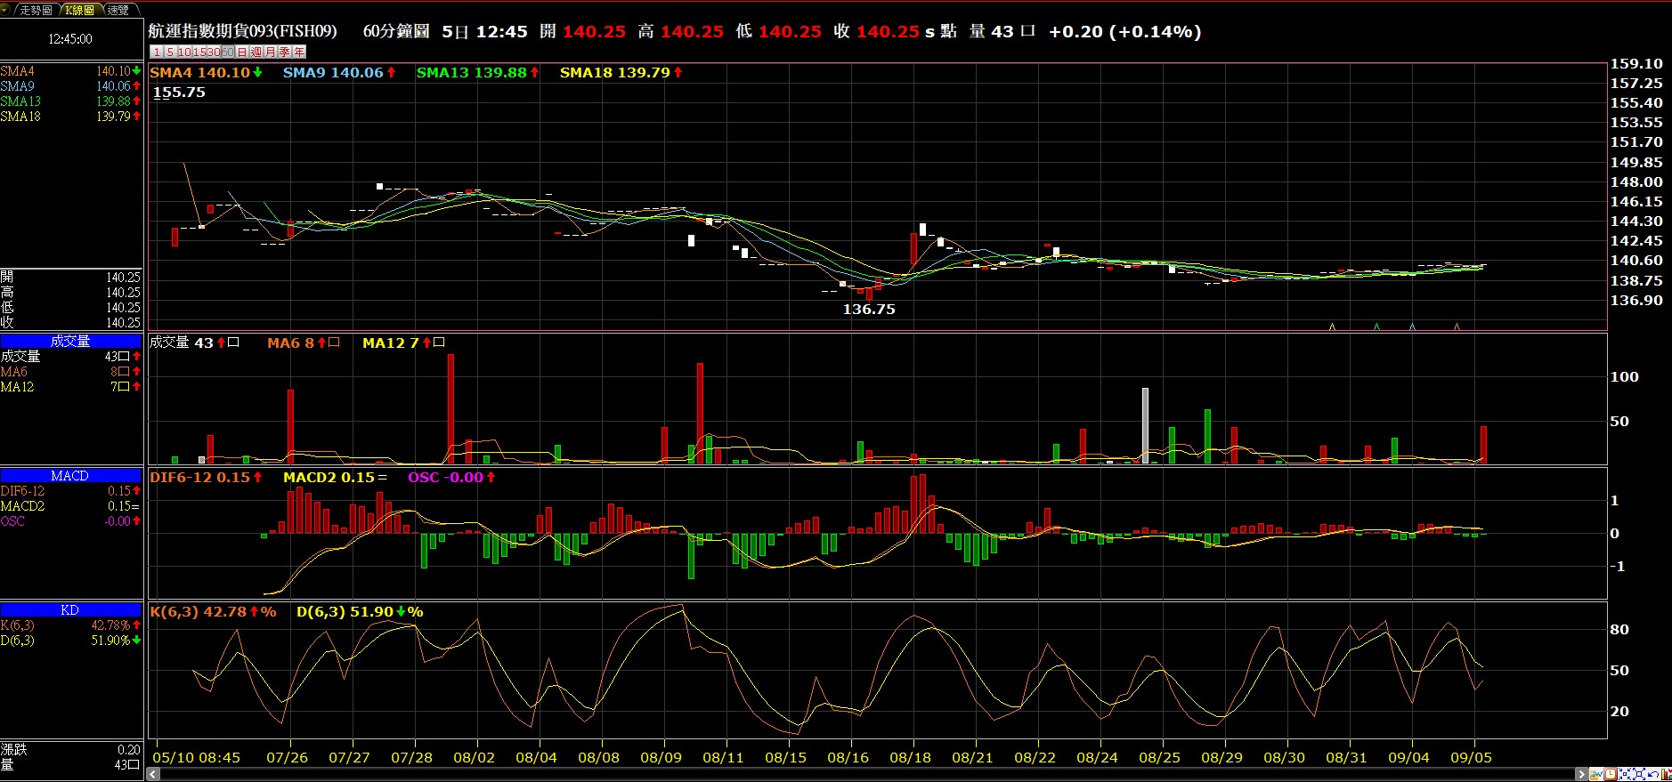Click the shrink (arrows inward) icon

click(1625, 774)
